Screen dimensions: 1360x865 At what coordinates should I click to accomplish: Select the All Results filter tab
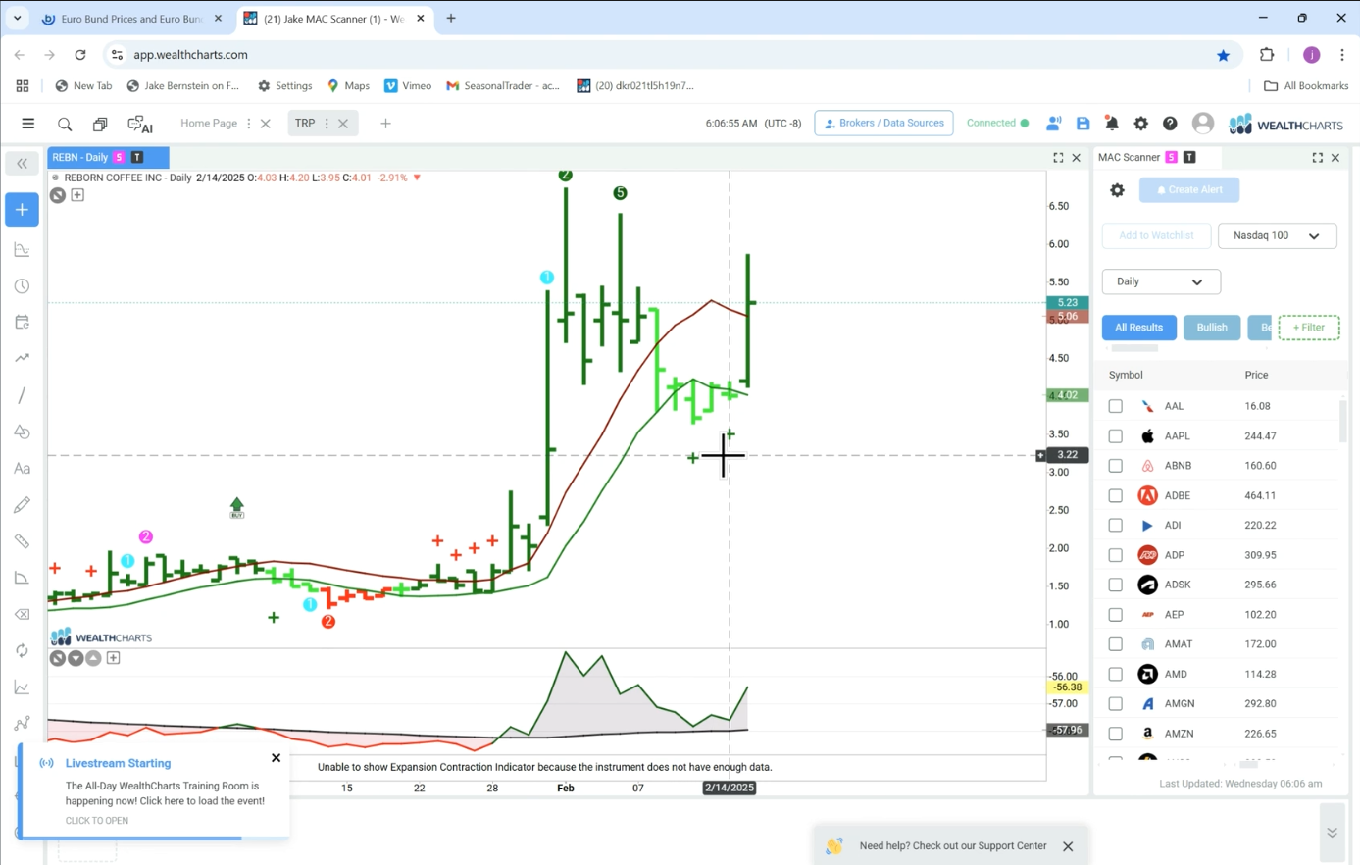coord(1138,328)
